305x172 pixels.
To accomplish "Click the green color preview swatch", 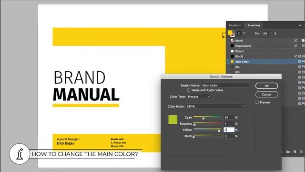I will [173, 119].
